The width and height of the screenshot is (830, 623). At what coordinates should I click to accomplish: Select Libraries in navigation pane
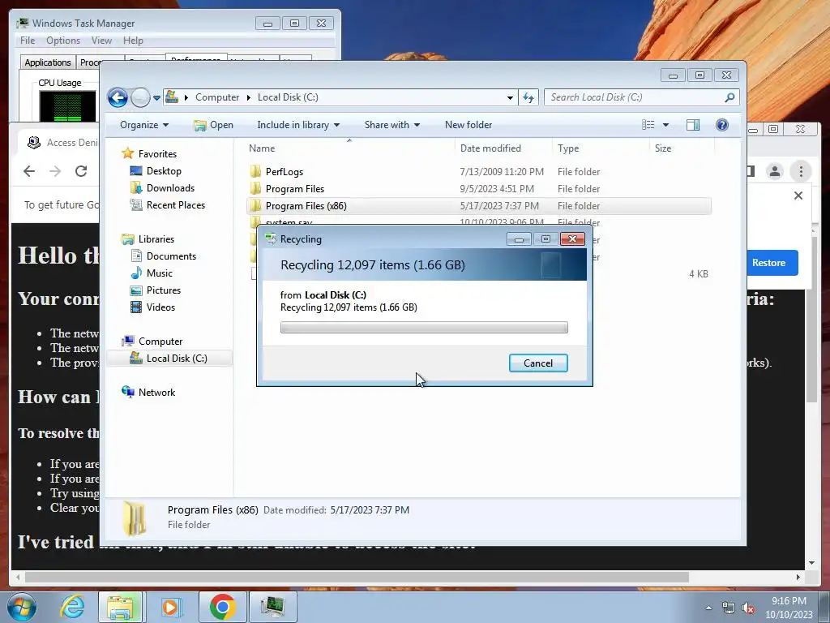pyautogui.click(x=156, y=239)
